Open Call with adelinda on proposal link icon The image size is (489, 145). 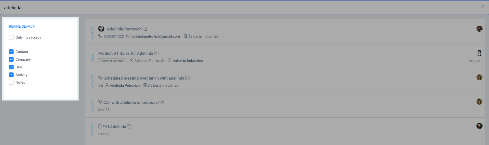coord(162,102)
